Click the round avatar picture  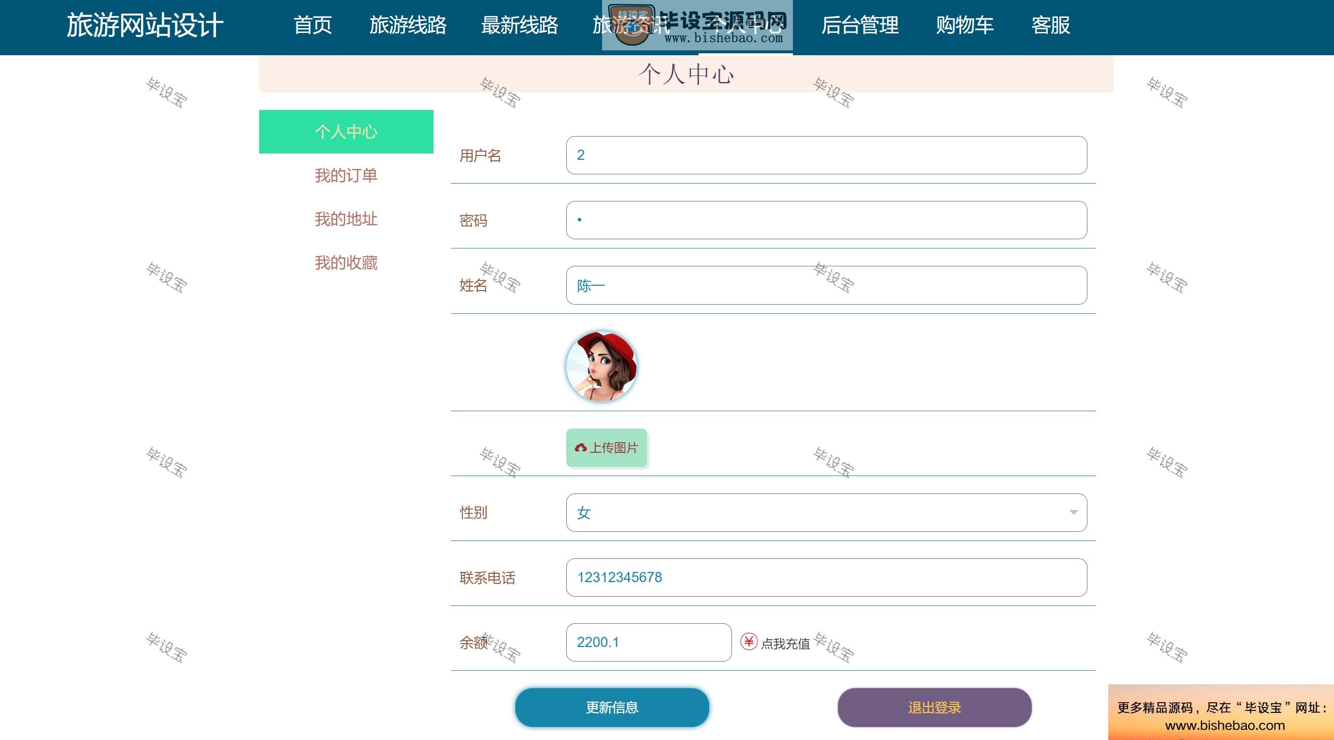pyautogui.click(x=601, y=366)
